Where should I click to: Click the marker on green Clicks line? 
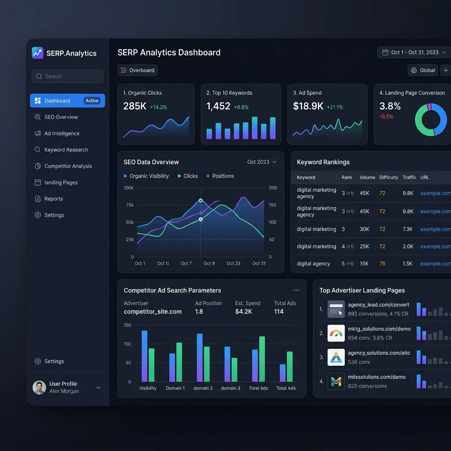point(201,219)
